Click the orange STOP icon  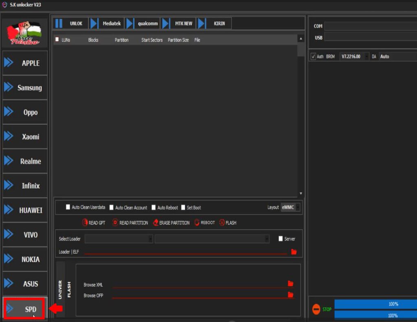pos(316,309)
